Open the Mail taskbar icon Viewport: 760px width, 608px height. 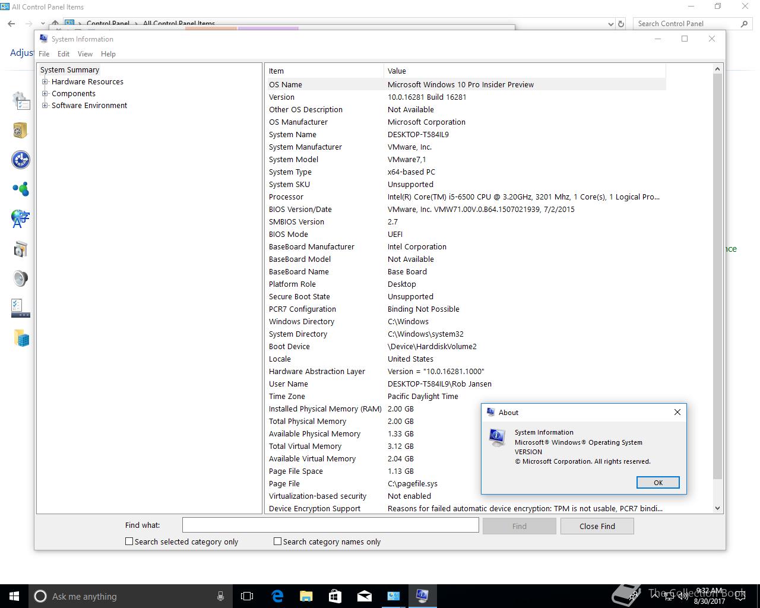tap(364, 596)
